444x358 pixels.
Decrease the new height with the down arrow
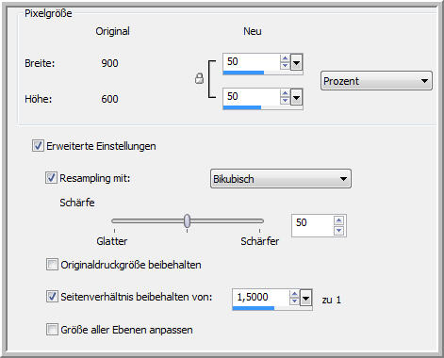[285, 101]
